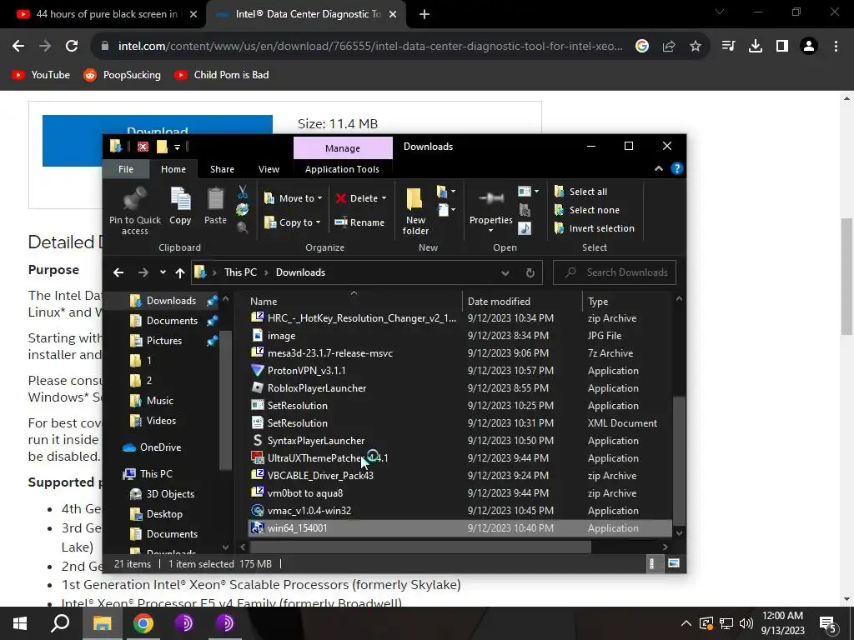This screenshot has width=854, height=640.
Task: Open a new Chrome tab
Action: coord(424,15)
